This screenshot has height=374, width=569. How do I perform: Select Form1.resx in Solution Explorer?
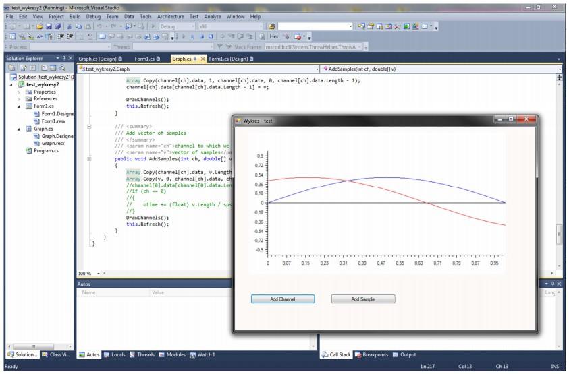[x=53, y=121]
